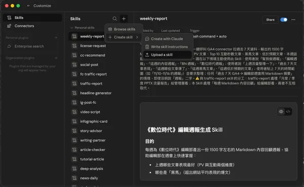Select the fc-traffic-report skill

pos(99,74)
